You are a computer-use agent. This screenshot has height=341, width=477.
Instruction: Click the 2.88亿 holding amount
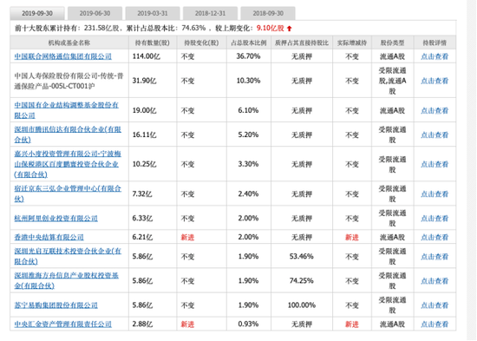tap(142, 325)
